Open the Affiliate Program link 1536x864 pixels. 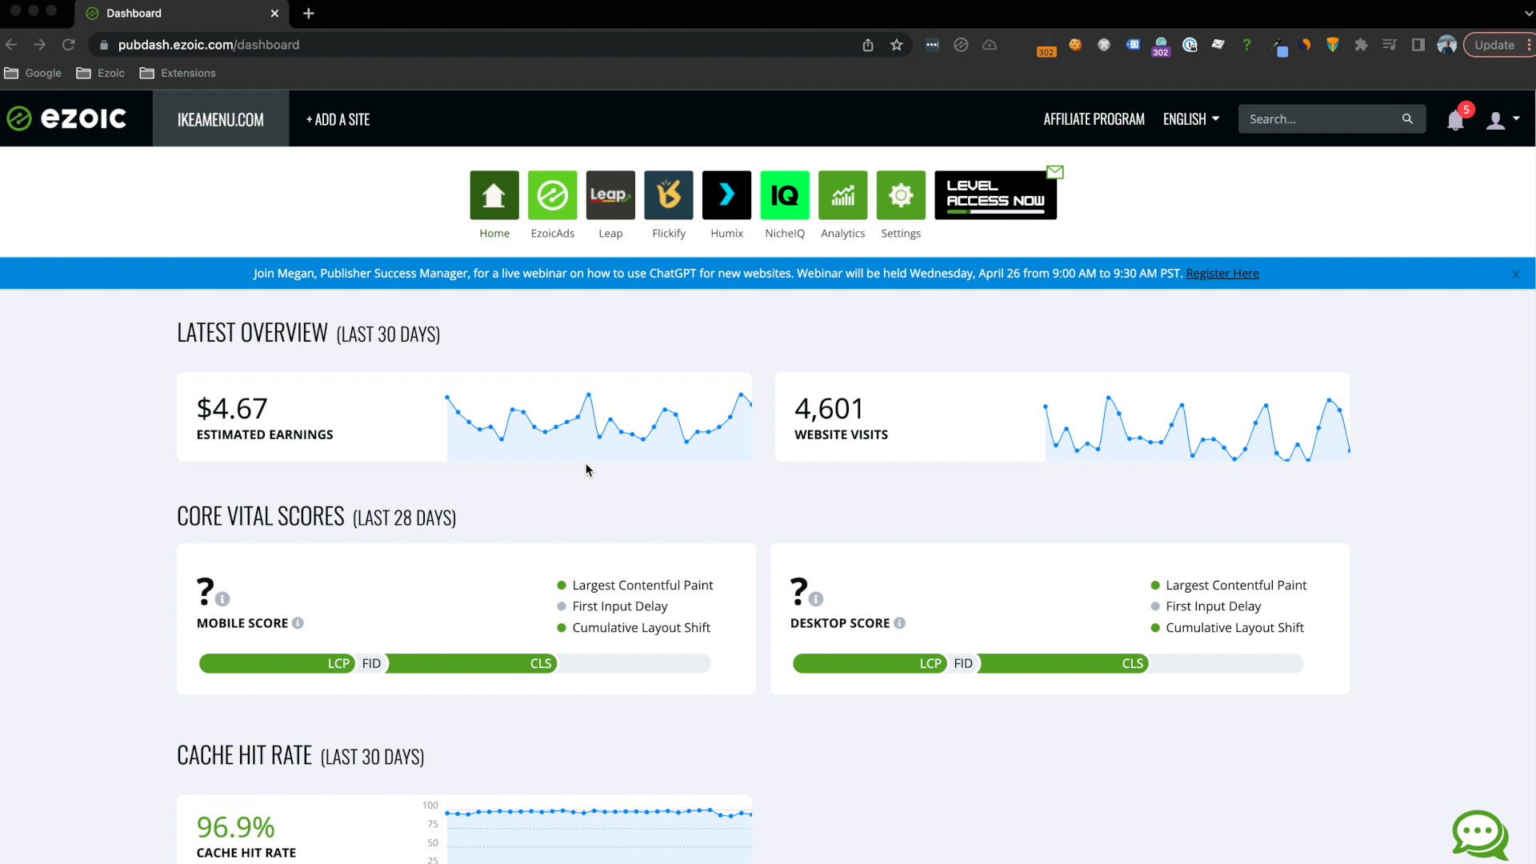click(1094, 119)
